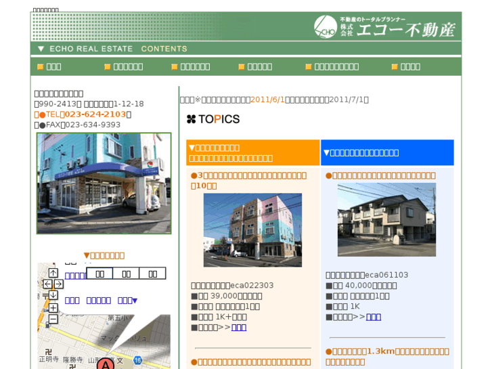Image resolution: width=492 pixels, height=369 pixels.
Task: Click blue link left of map type buttons
Action: pyautogui.click(x=75, y=276)
